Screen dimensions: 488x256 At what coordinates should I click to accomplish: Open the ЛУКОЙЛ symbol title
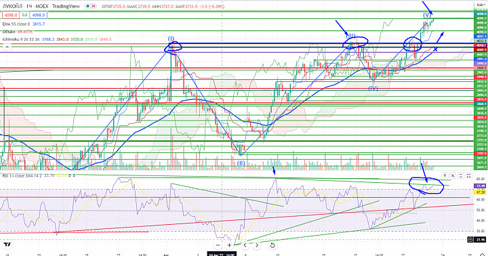click(41, 6)
